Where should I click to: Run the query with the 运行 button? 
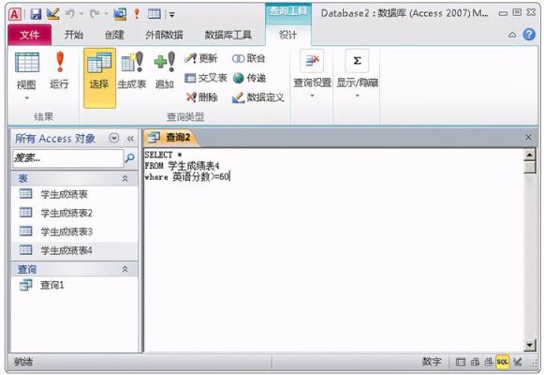point(59,71)
